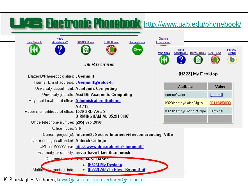This screenshot has width=248, height=186.
Task: Click the red brick UAB Home icon in main page
Action: (x=112, y=50)
